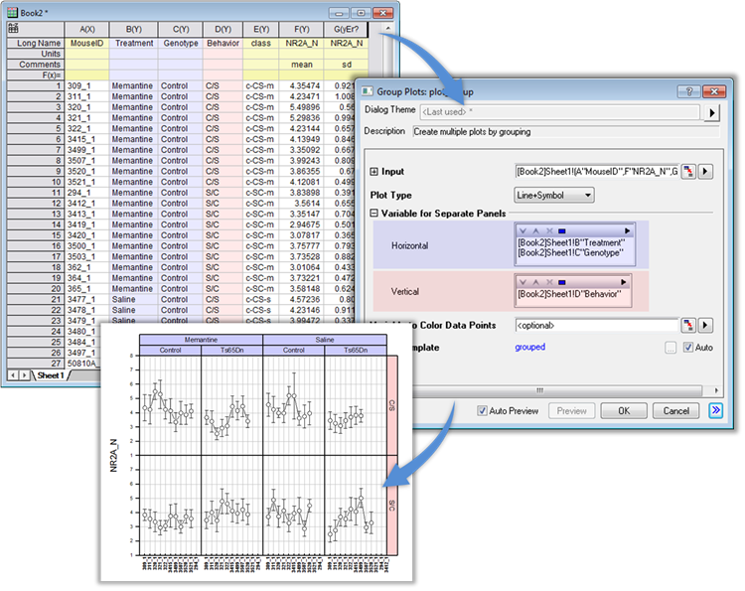Switch to the Sheet1 tab
This screenshot has width=745, height=591.
[50, 375]
